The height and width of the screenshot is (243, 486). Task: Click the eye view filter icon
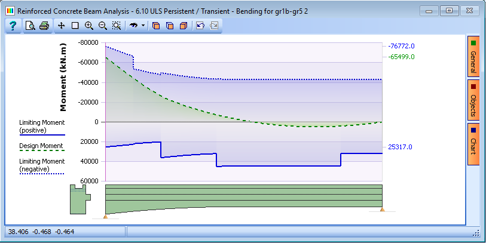pos(133,26)
